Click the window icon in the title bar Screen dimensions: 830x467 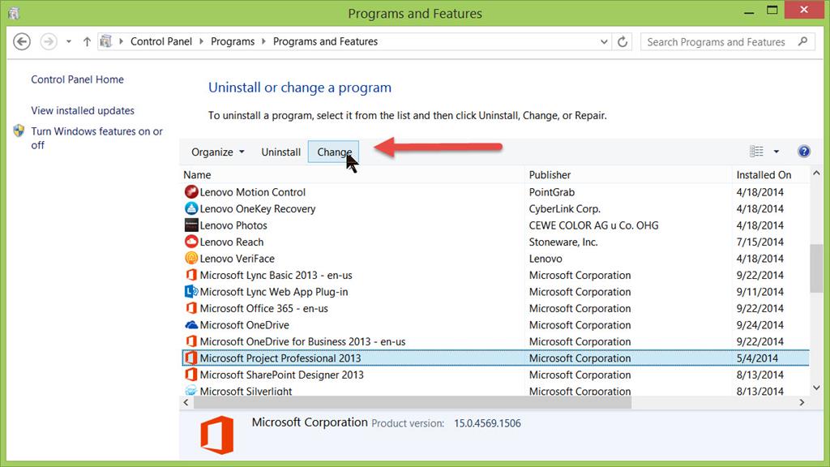[13, 13]
